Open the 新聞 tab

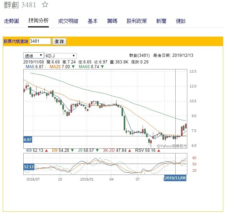click(x=161, y=21)
